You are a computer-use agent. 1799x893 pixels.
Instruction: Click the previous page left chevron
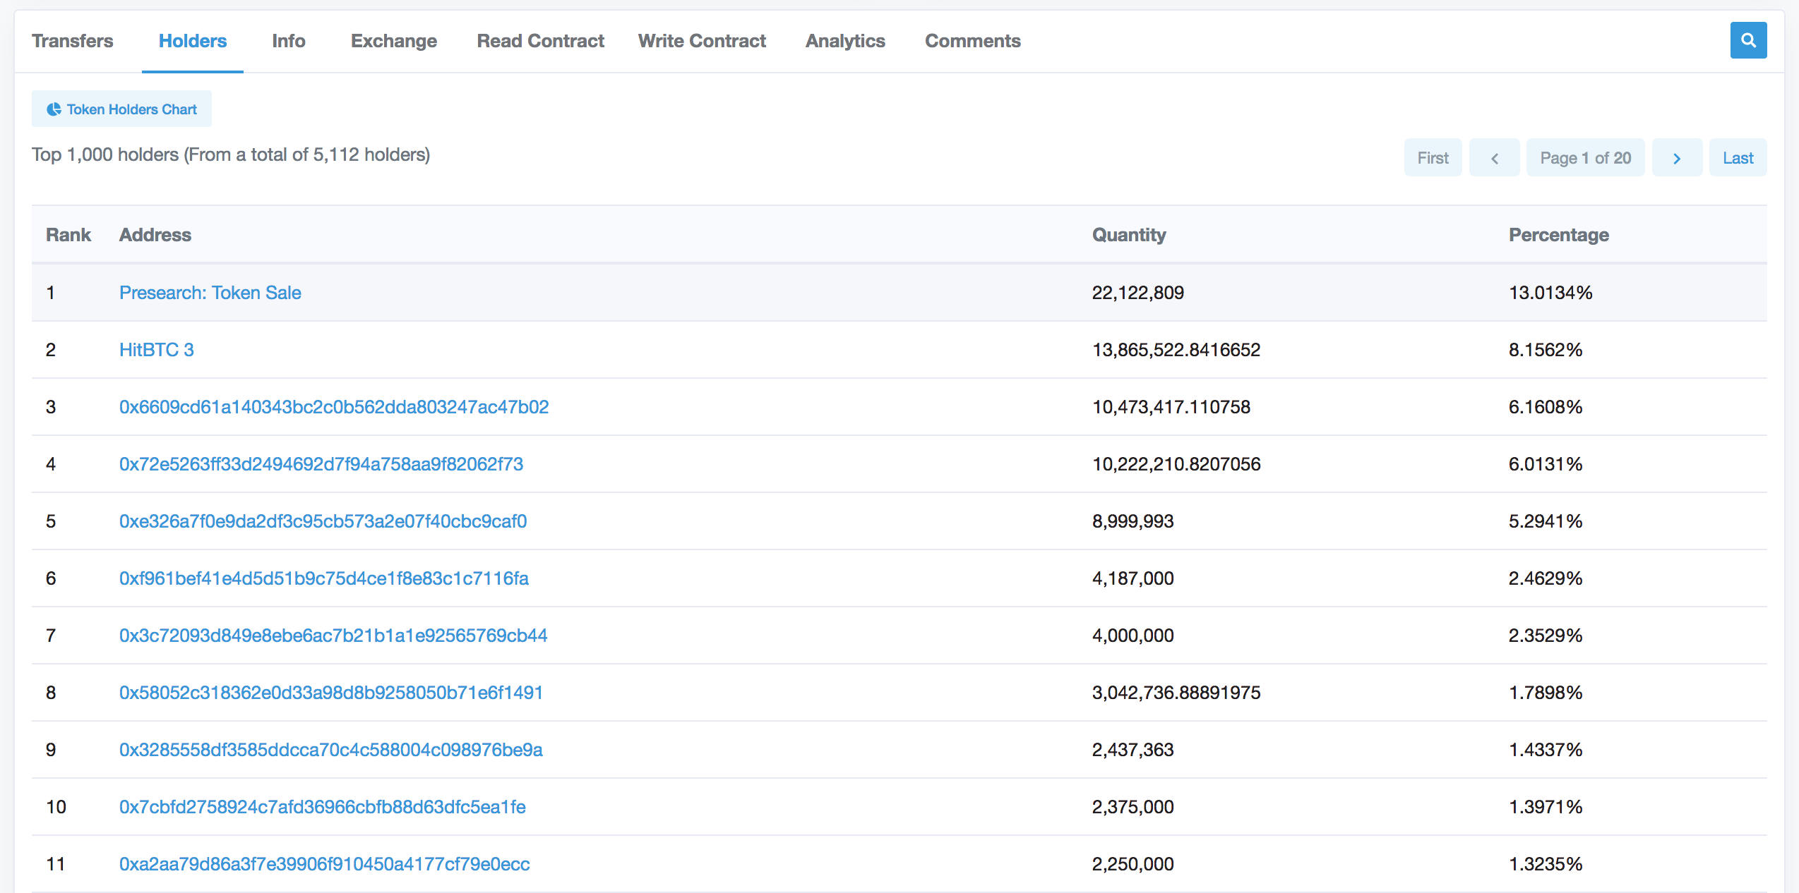coord(1494,158)
